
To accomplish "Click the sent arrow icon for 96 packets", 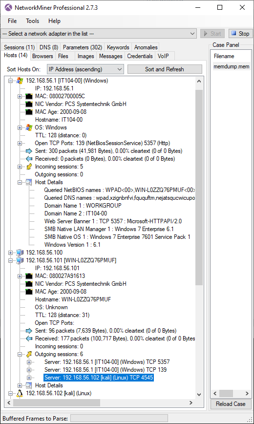I will click(x=29, y=331).
